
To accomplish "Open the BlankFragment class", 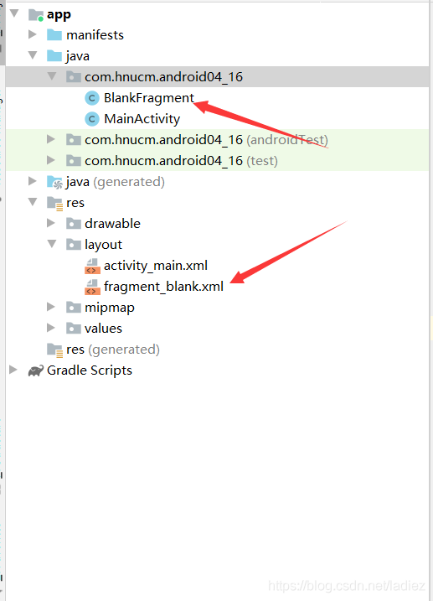I will click(149, 98).
